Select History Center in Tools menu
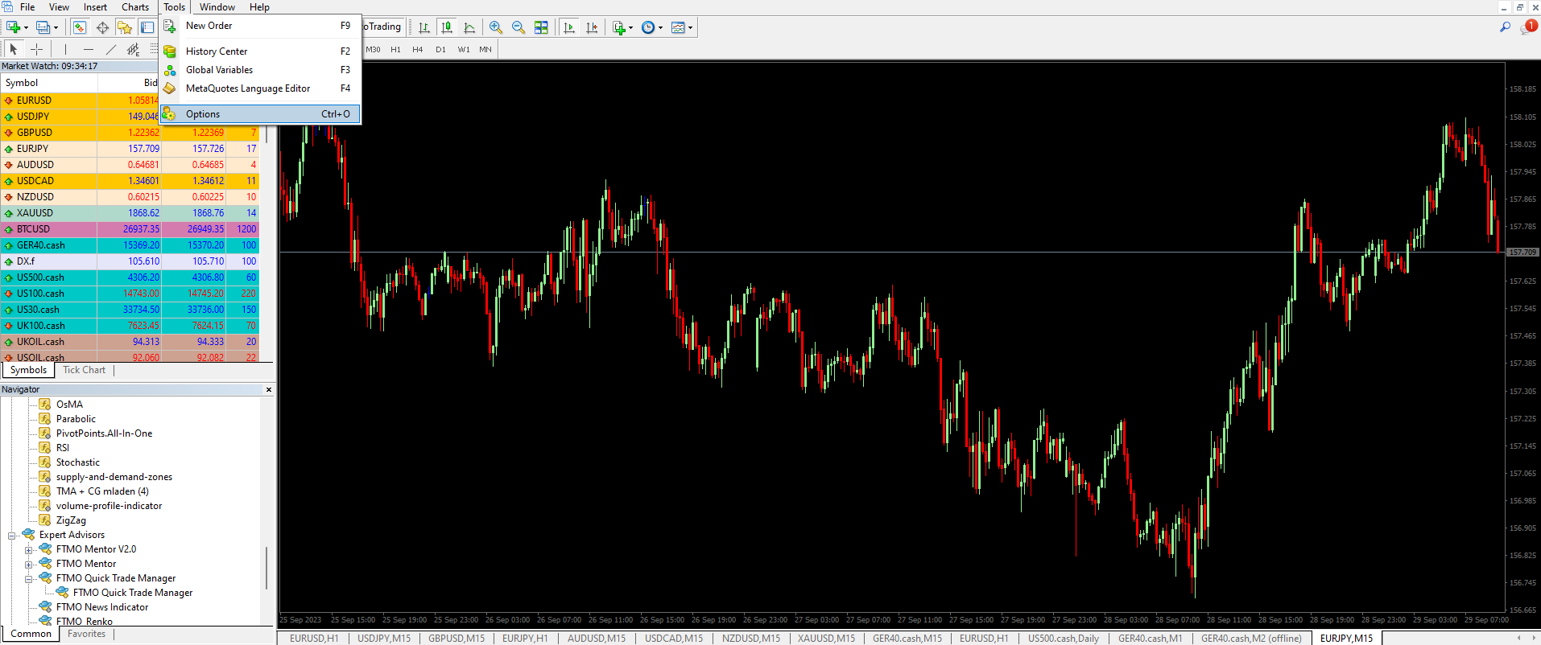The image size is (1541, 645). click(259, 51)
